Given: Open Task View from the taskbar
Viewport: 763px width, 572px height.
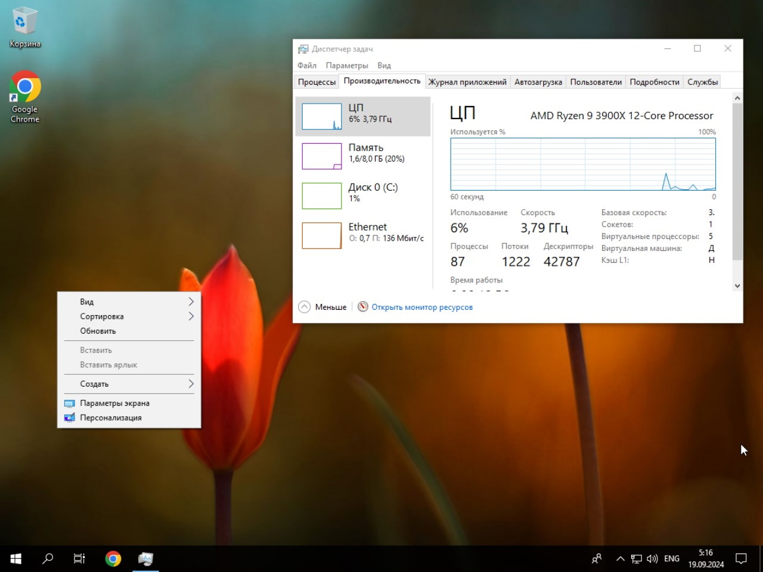Looking at the screenshot, I should (x=79, y=558).
